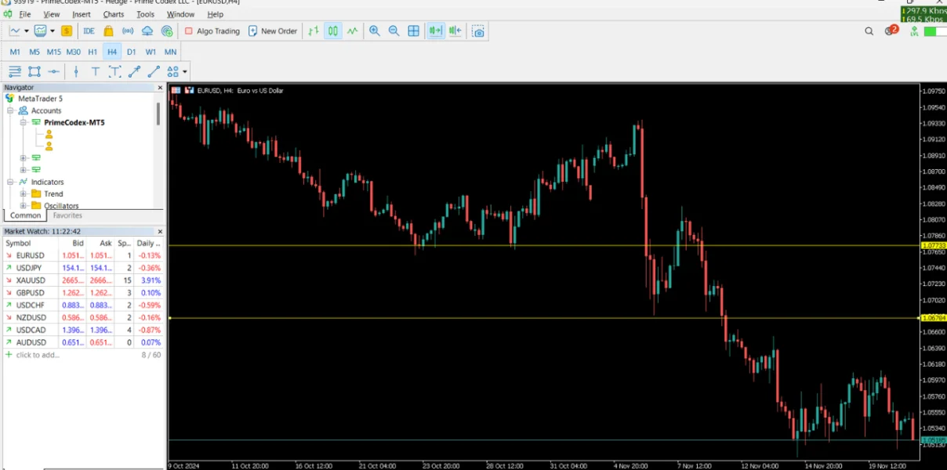The image size is (947, 470).
Task: Zoom out on the chart
Action: tap(394, 31)
